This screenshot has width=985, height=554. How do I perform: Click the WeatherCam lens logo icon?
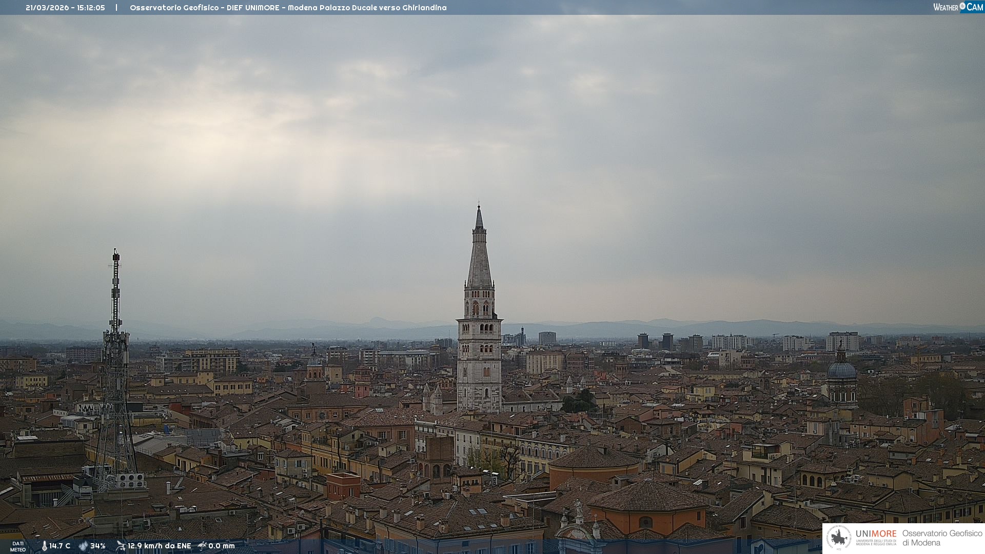pyautogui.click(x=962, y=6)
